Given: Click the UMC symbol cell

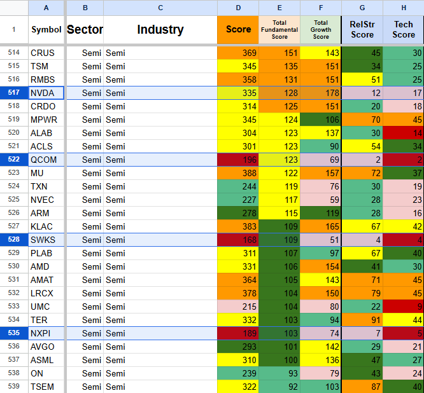Looking at the screenshot, I should click(46, 307).
